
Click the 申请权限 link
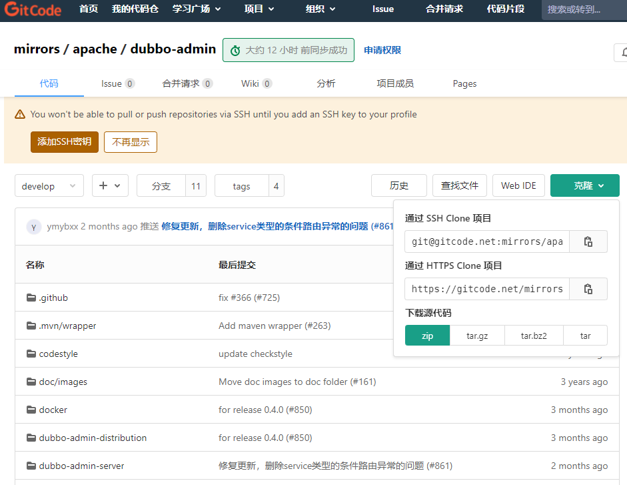(x=382, y=50)
